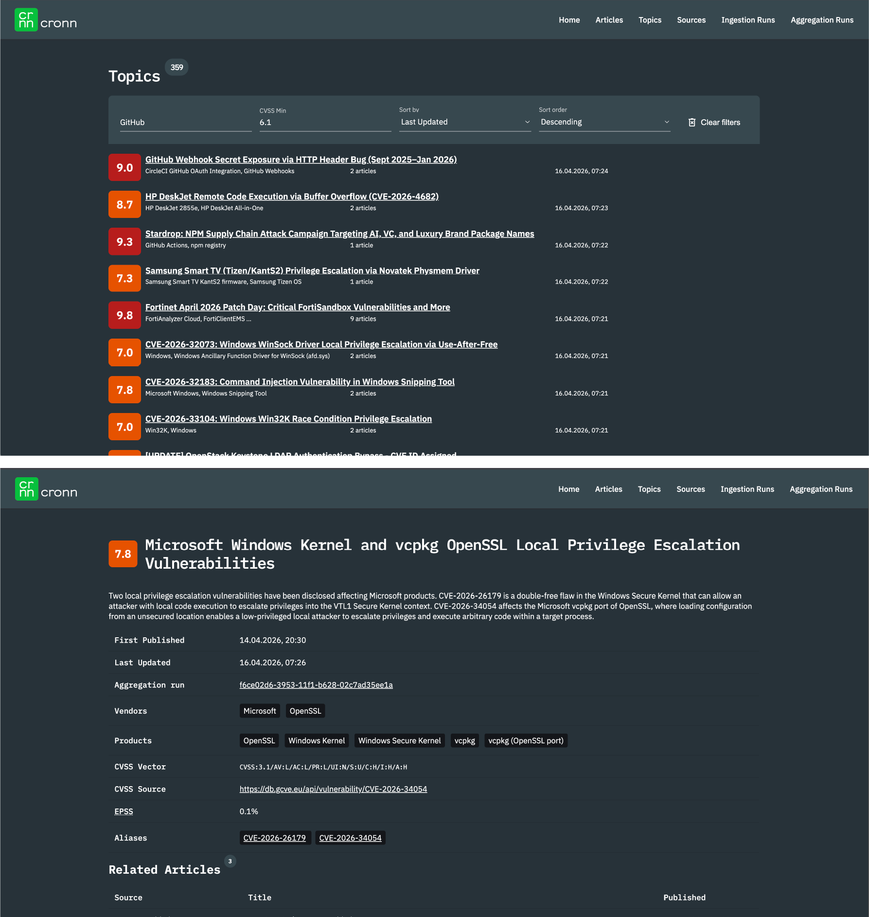Click the CVE-2026-34054 alias link
This screenshot has width=869, height=917.
pyautogui.click(x=350, y=838)
